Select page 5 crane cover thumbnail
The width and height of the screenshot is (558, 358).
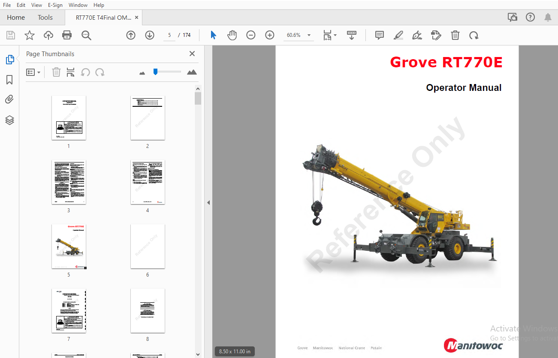(69, 246)
